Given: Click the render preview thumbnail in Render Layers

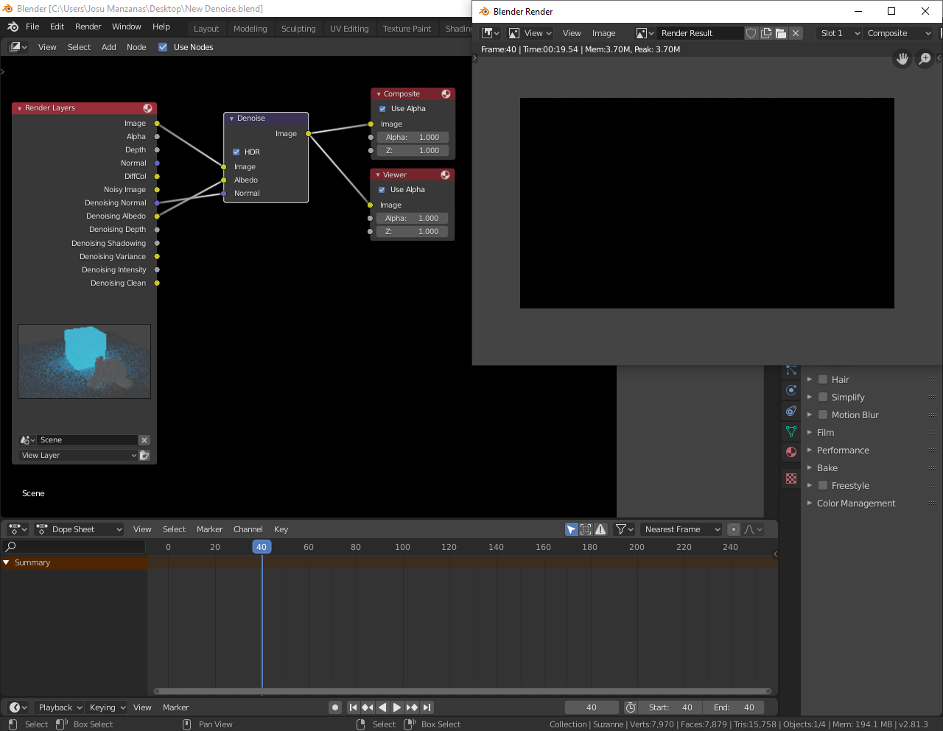Looking at the screenshot, I should [x=84, y=361].
